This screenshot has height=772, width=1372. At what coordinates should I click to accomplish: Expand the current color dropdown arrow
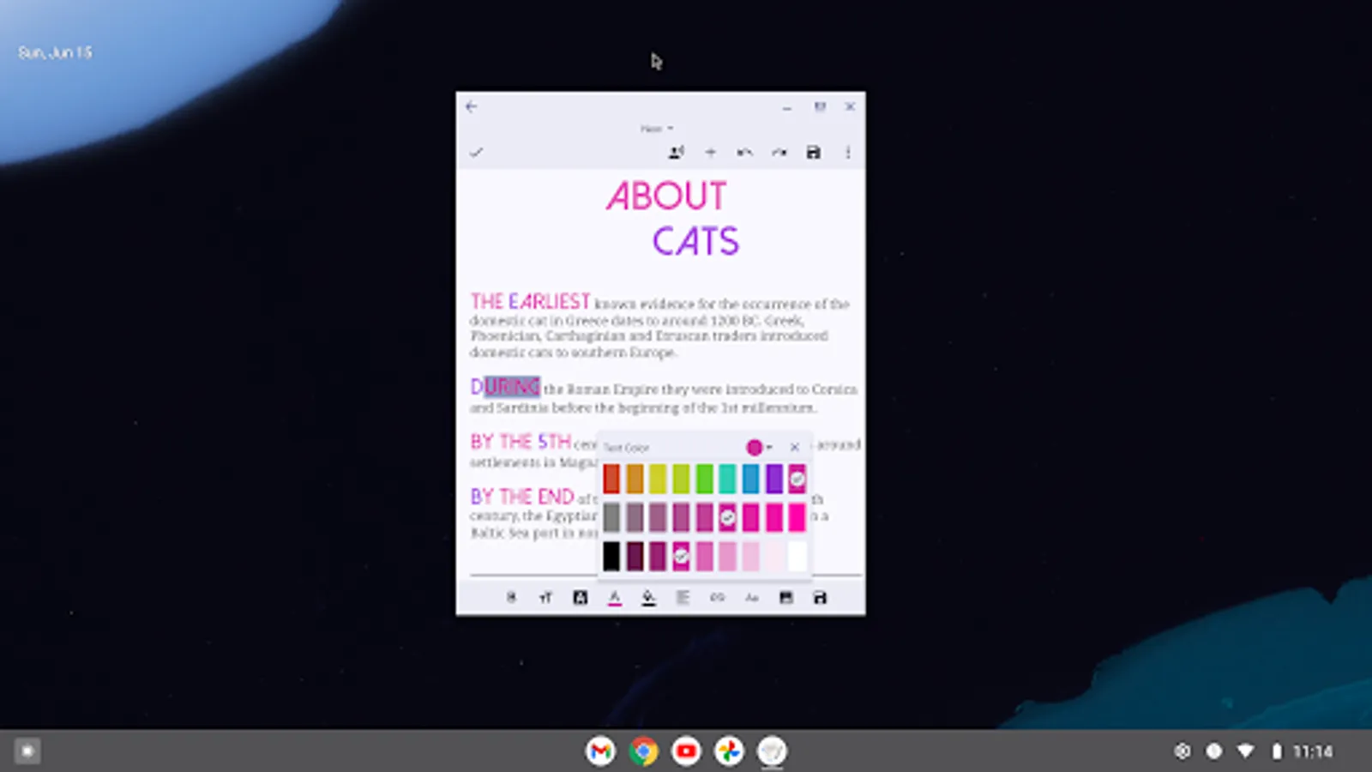tap(768, 447)
